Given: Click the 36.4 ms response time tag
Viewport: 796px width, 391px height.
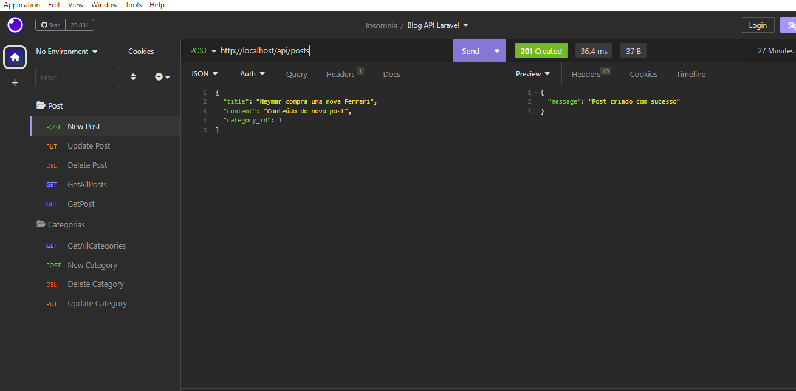Looking at the screenshot, I should click(594, 51).
